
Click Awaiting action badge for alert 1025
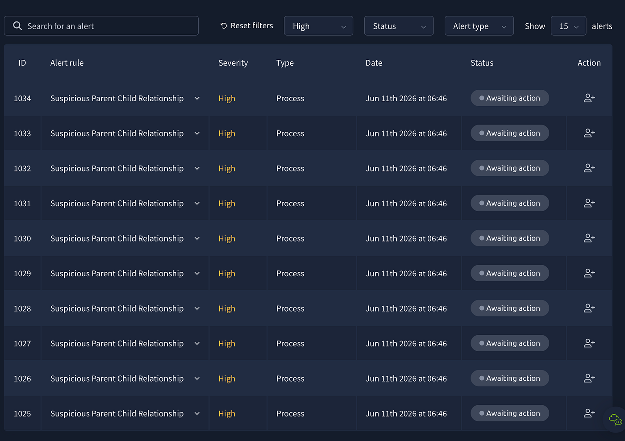[509, 413]
